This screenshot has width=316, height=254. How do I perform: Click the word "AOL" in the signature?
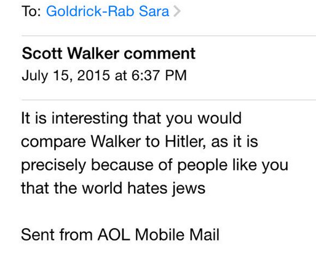(x=114, y=235)
